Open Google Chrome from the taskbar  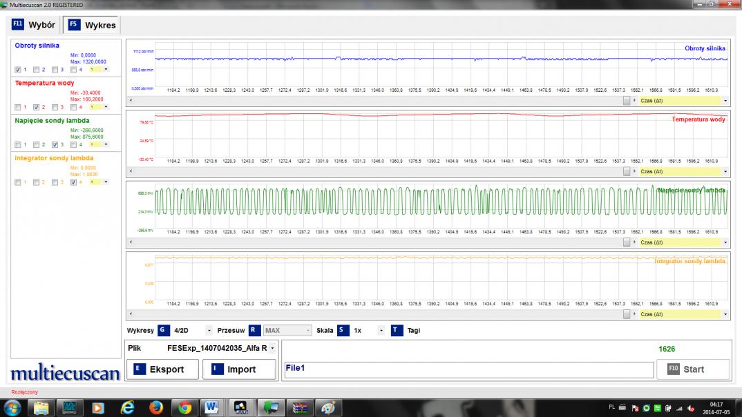[184, 407]
